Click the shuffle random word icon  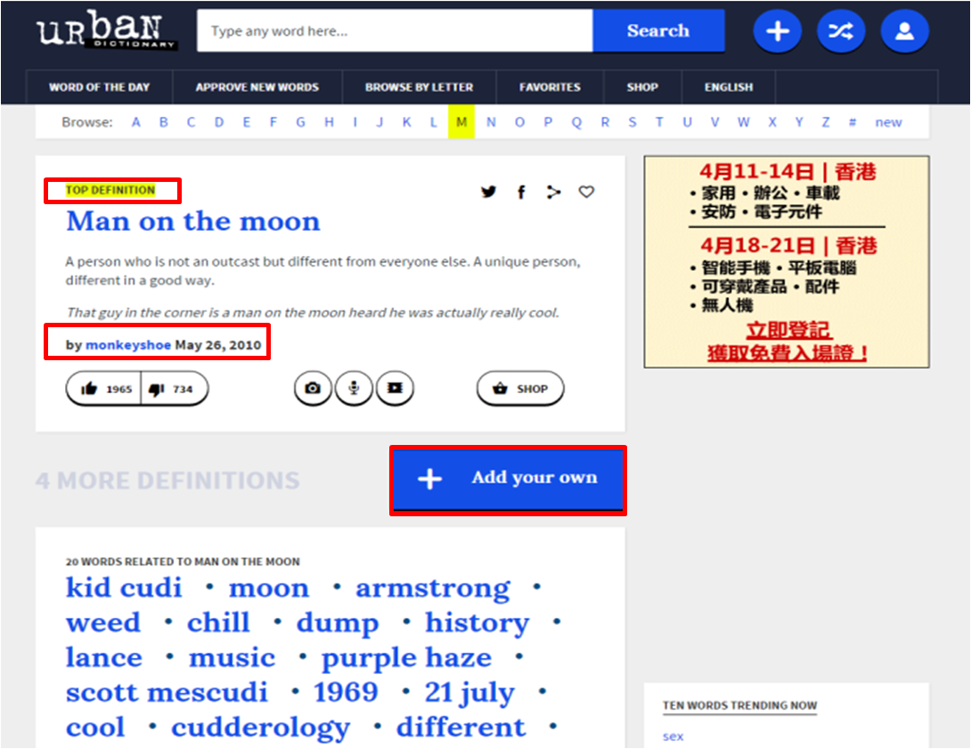point(841,31)
